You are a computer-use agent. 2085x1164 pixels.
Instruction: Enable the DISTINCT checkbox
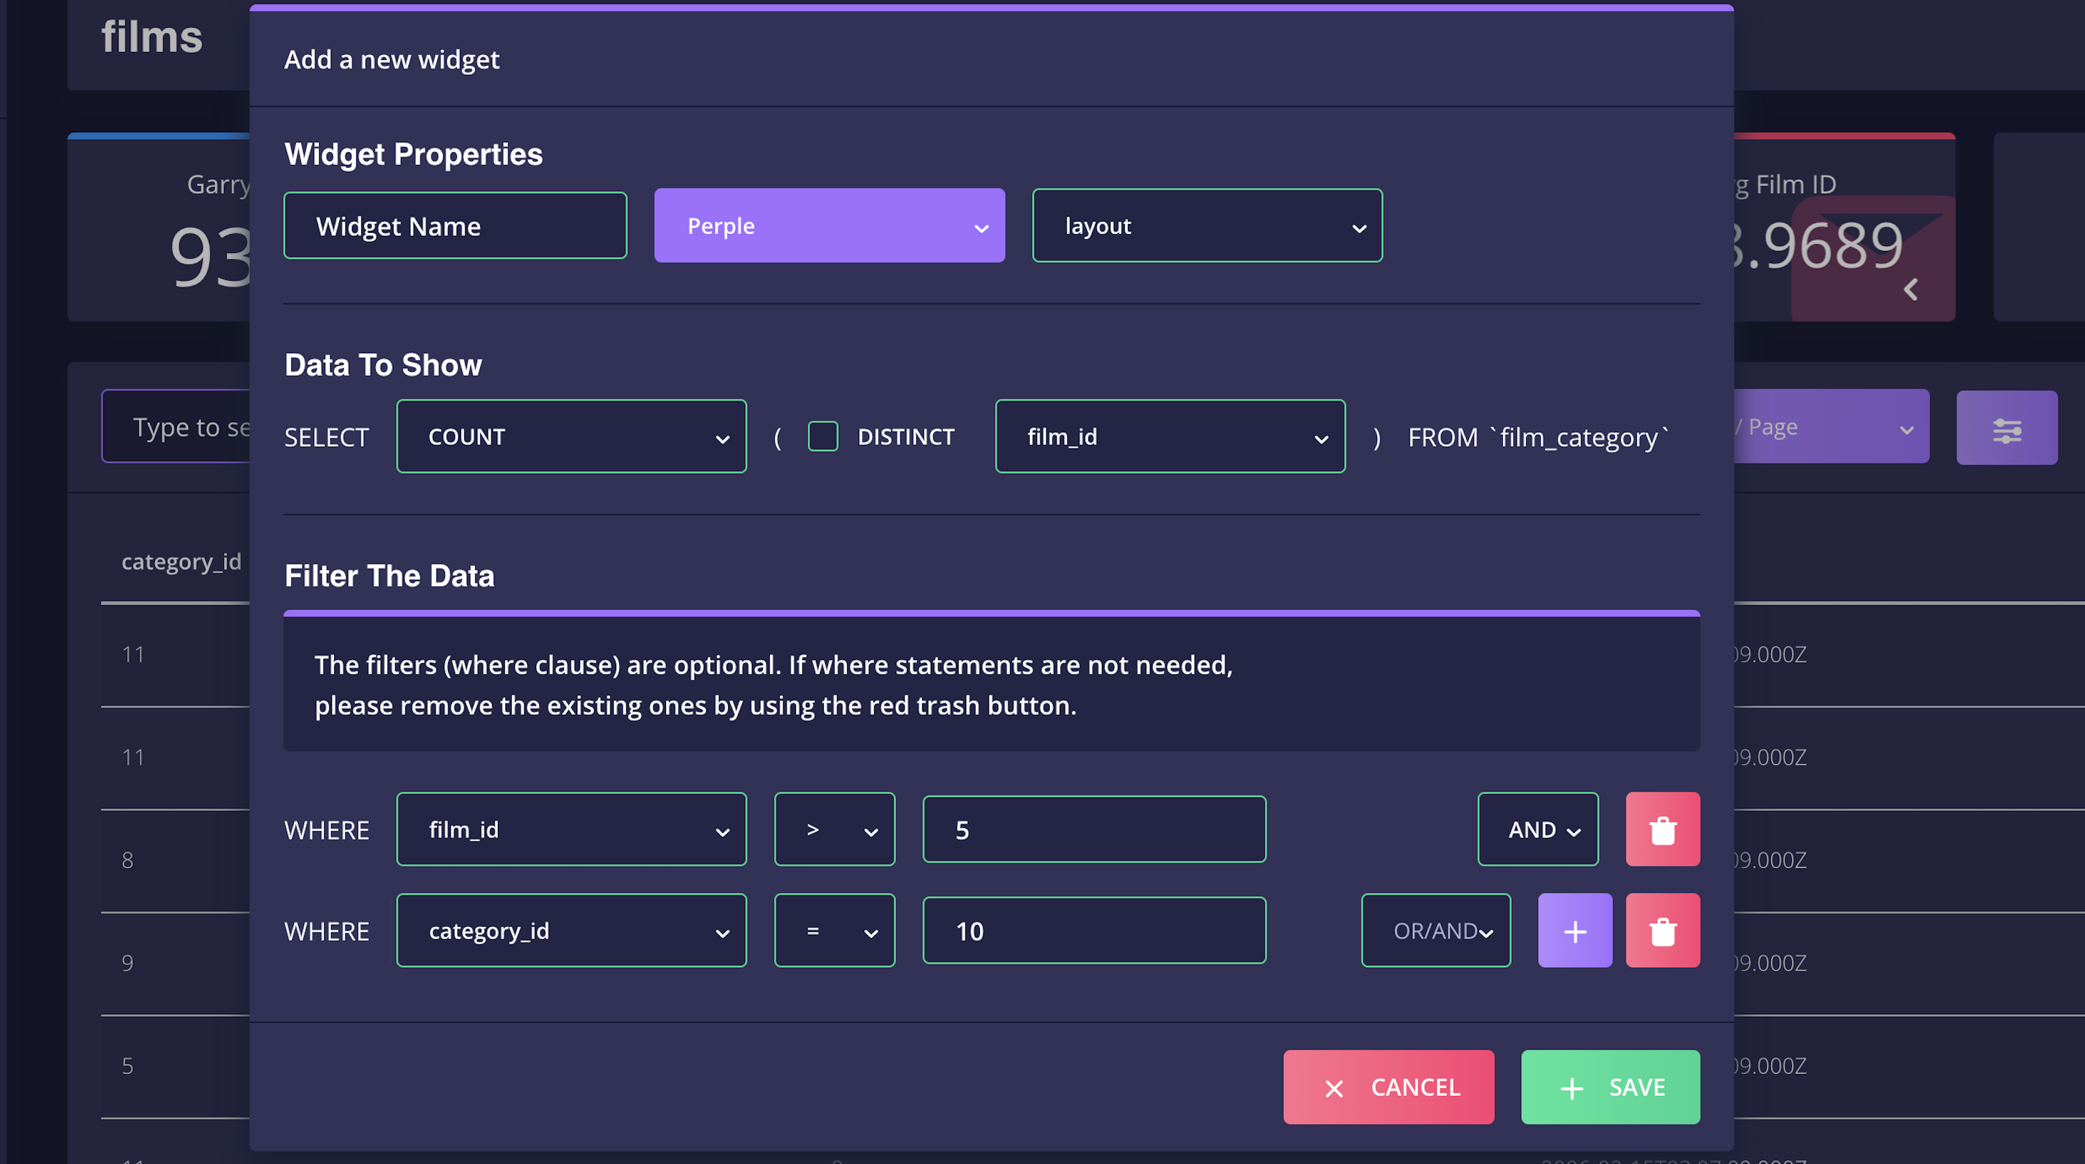click(823, 436)
